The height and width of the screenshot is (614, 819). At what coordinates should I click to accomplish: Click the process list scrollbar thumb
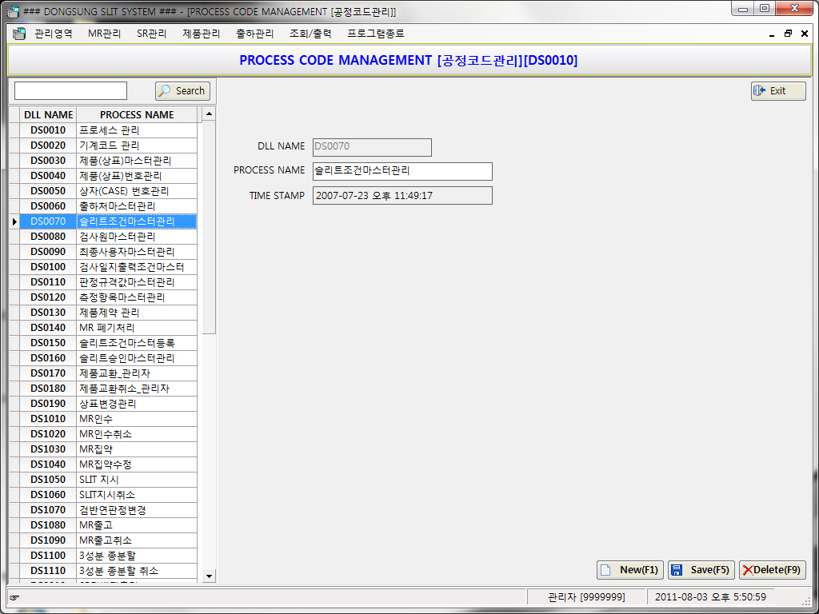click(209, 227)
